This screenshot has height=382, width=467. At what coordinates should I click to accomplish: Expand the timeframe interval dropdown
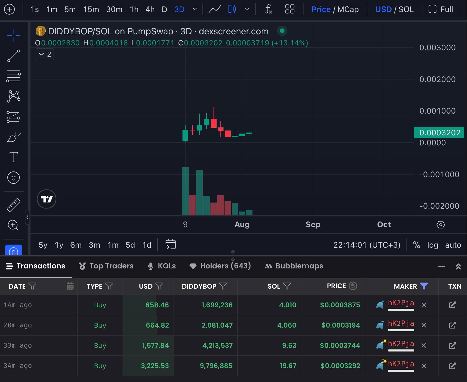coord(195,9)
